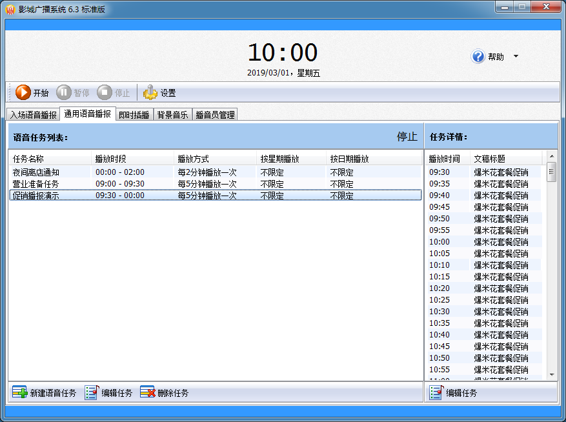Expand the dropdown arrow next to Help
The height and width of the screenshot is (422, 566).
click(516, 57)
